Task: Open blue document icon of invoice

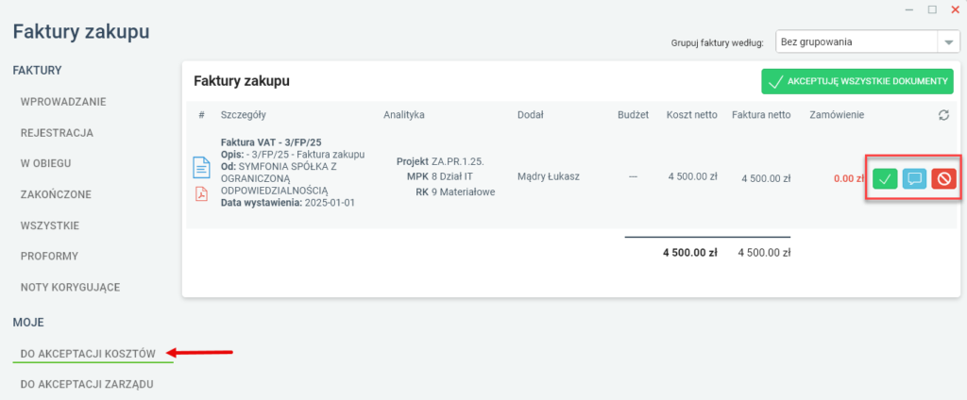Action: (202, 168)
